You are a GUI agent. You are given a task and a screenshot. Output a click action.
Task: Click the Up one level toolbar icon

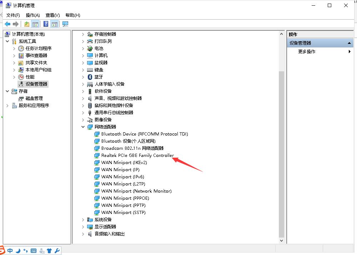pos(27,24)
